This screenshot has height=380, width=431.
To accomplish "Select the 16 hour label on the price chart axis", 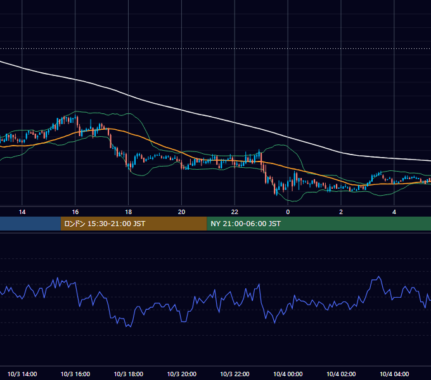I will point(75,212).
